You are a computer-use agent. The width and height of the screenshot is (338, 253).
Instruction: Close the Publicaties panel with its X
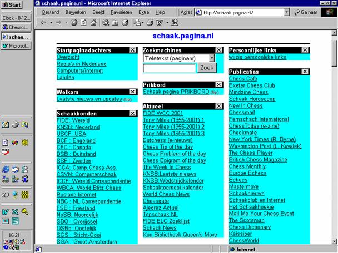coord(305,72)
